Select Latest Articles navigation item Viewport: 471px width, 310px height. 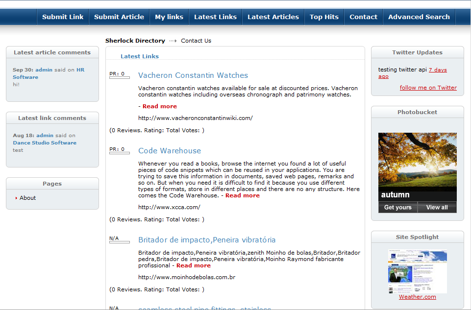click(x=273, y=17)
